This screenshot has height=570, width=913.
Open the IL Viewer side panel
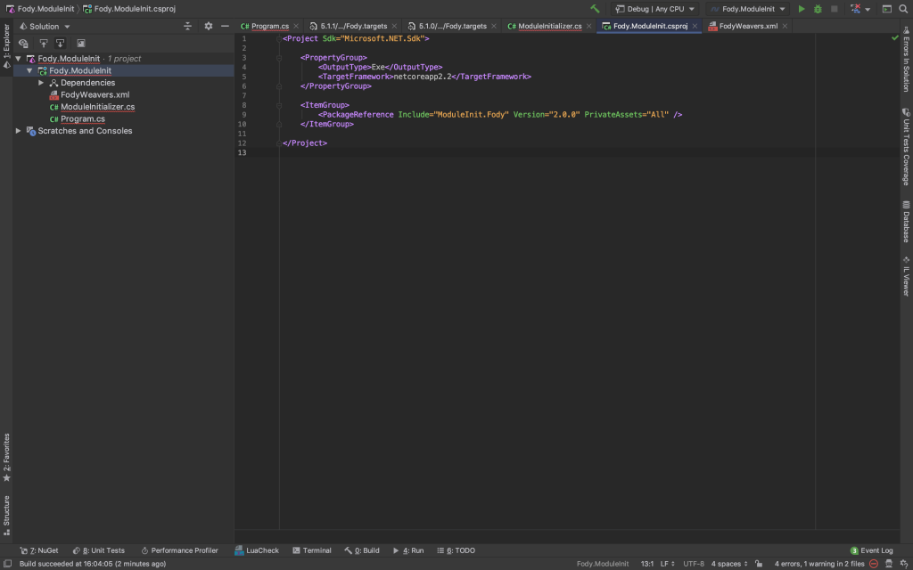(906, 276)
